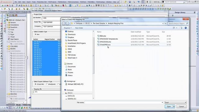Click the Sensors folder icon in tree
Image resolution: width=199 pixels, height=112 pixels.
[x=9, y=22]
